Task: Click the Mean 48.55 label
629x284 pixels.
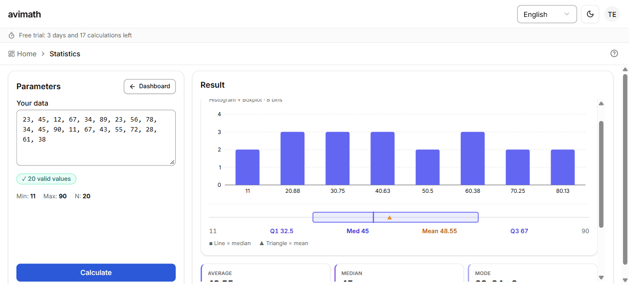Action: point(439,231)
